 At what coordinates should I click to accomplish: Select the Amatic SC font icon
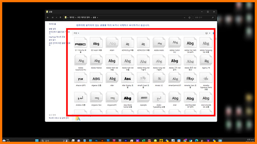click(159, 78)
